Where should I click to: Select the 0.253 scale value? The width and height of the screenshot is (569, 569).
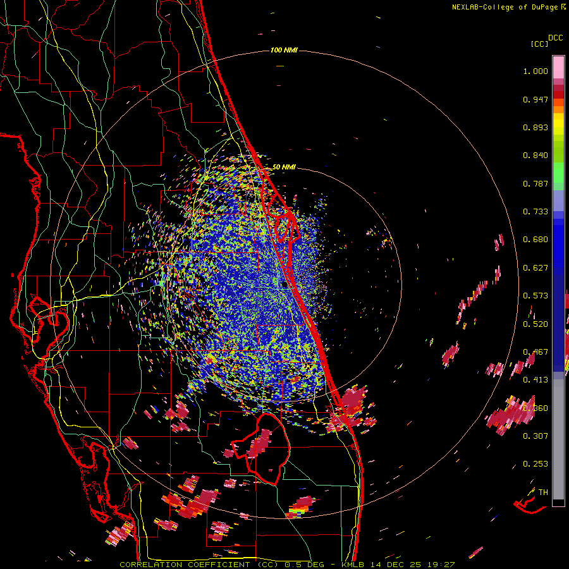tap(535, 464)
